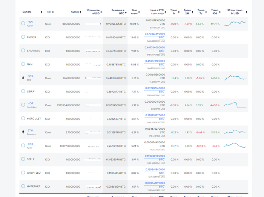Image resolution: width=264 pixels, height=197 pixels.
Task: Select FSN amount 885.00000000
Action: [x=71, y=24]
